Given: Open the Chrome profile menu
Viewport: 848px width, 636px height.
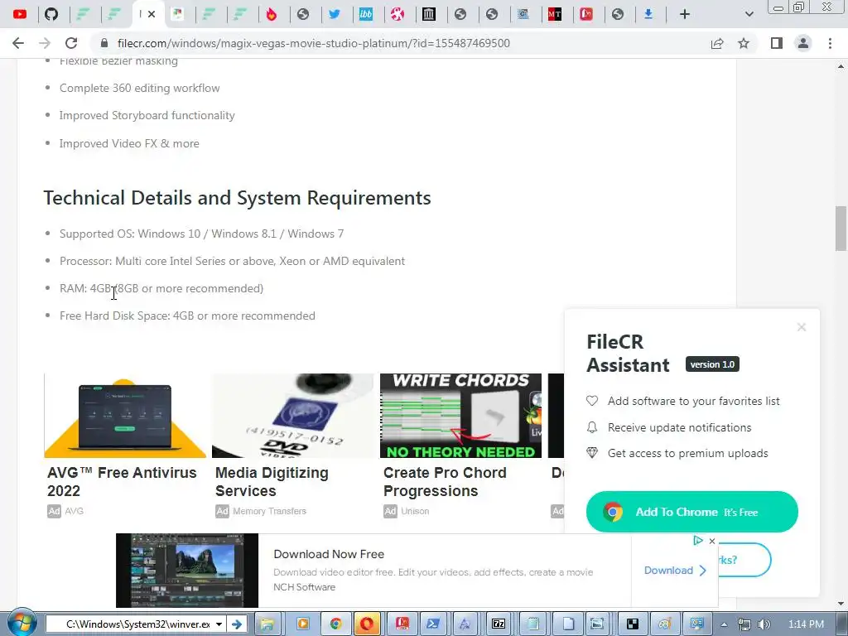Looking at the screenshot, I should [803, 43].
